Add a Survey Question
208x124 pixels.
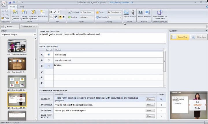[24, 15]
